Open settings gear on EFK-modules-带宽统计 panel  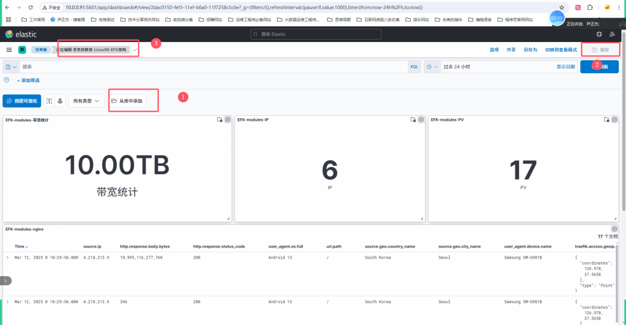[x=227, y=120]
